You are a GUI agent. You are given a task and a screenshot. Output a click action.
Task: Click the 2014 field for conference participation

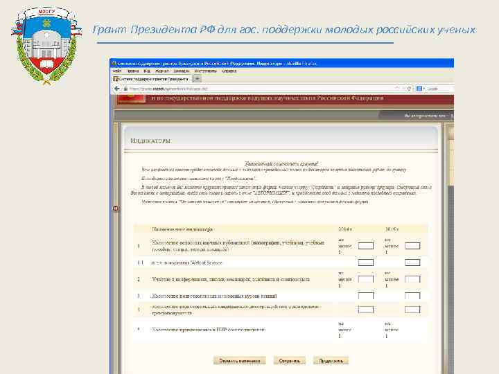tap(366, 279)
